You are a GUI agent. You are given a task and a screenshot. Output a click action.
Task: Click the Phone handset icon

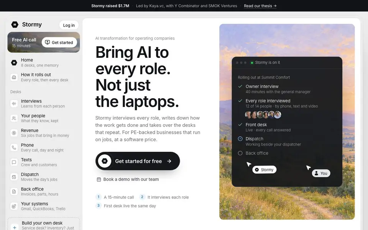(14, 148)
